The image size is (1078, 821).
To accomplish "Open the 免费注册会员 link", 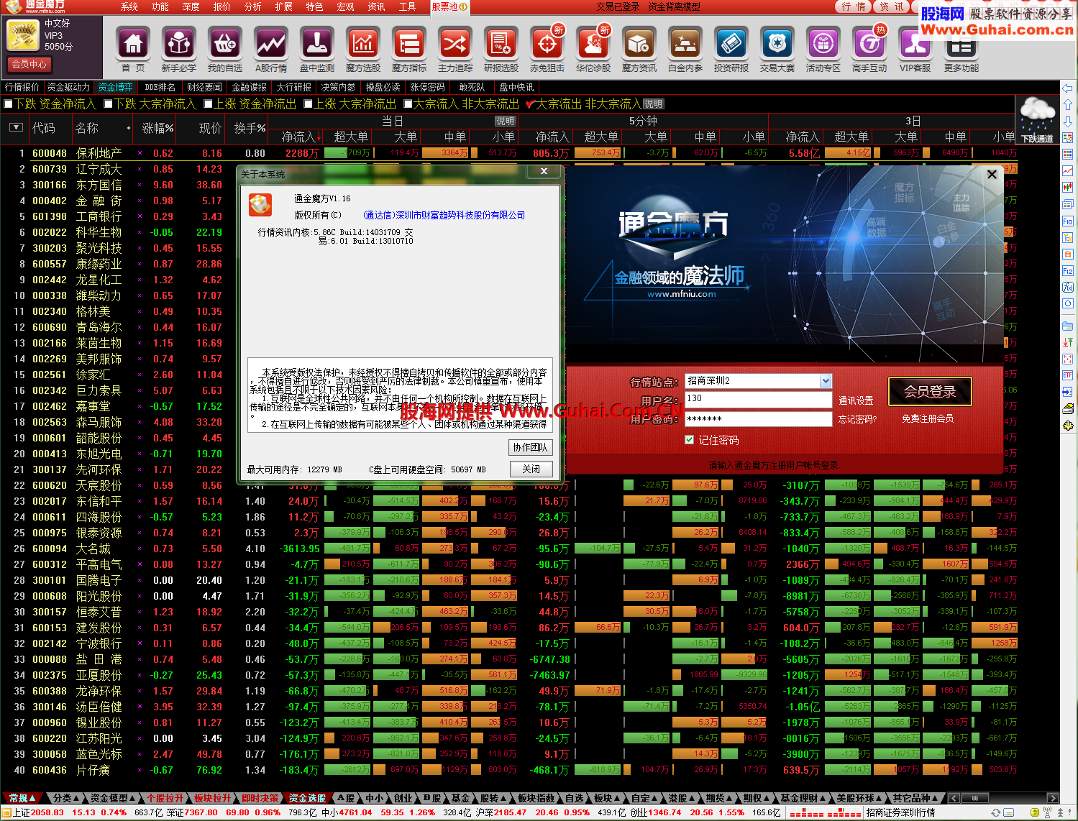I will [928, 418].
